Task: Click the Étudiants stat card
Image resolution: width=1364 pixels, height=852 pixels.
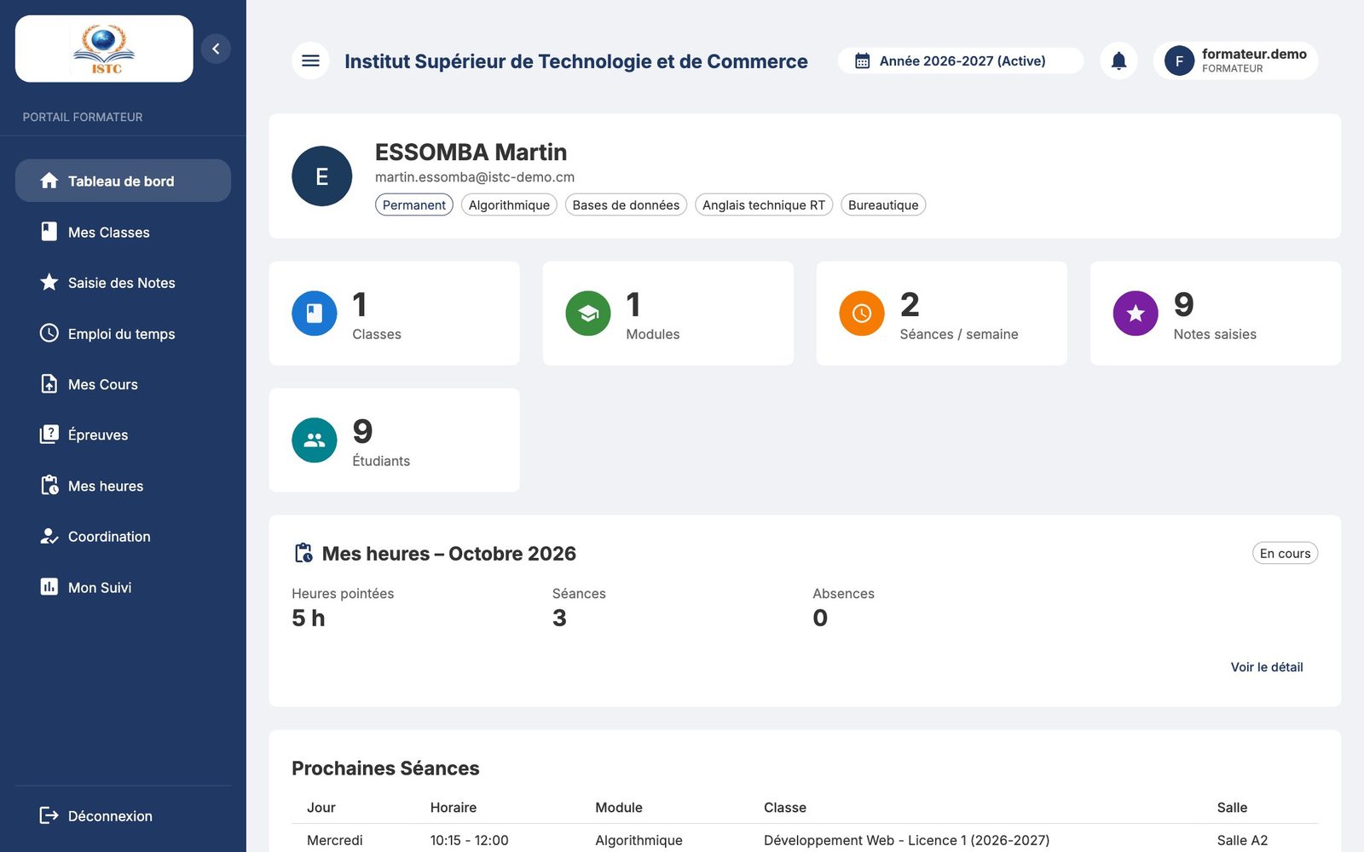Action: pyautogui.click(x=394, y=440)
